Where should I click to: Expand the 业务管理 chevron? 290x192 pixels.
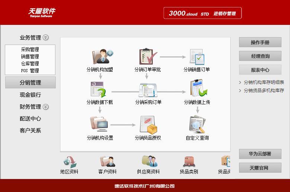click(46, 38)
